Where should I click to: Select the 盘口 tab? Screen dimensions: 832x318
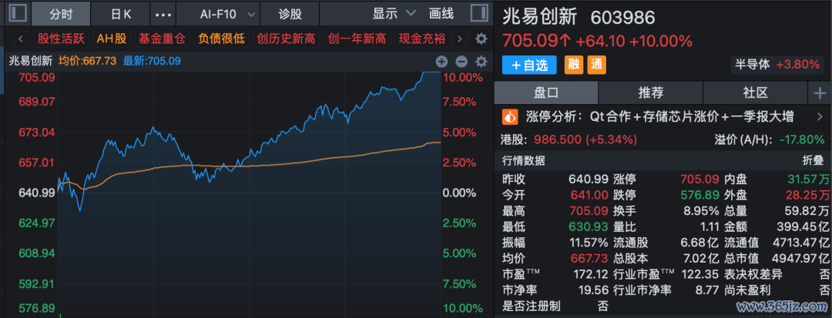click(x=546, y=93)
